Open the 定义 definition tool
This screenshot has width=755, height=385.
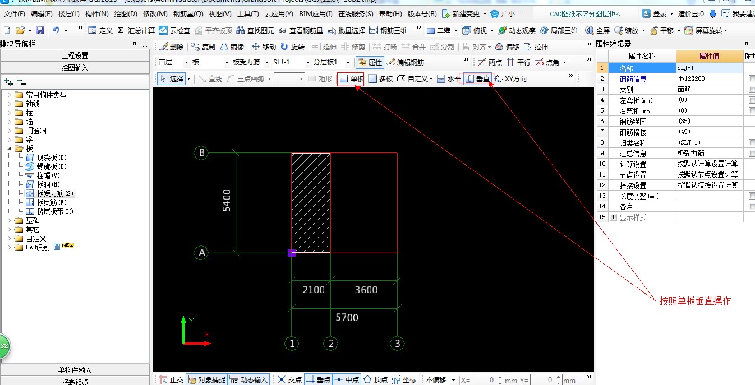coord(100,30)
